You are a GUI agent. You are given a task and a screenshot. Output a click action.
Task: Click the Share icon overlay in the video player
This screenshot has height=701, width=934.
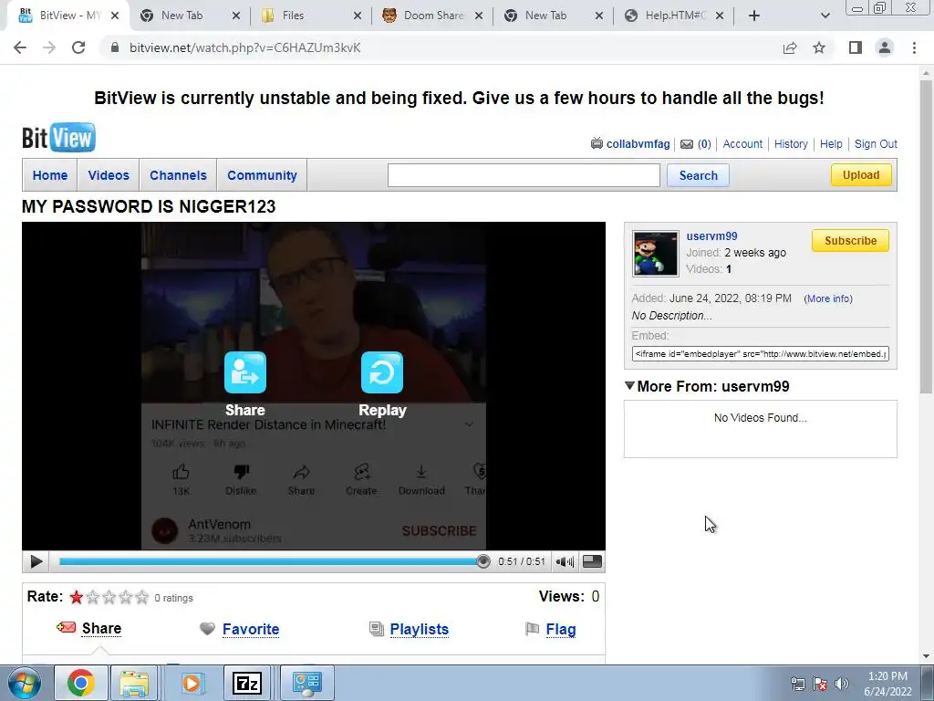click(x=244, y=372)
